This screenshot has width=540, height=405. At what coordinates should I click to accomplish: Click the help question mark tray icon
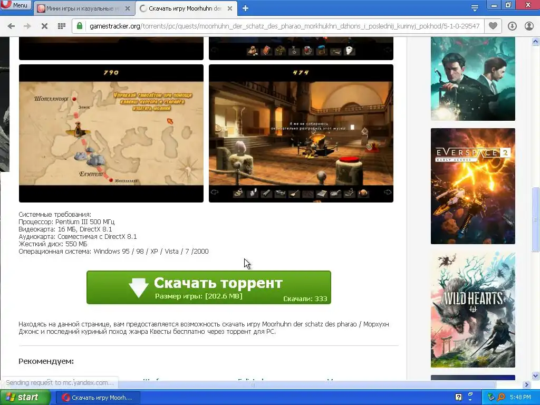pyautogui.click(x=458, y=397)
